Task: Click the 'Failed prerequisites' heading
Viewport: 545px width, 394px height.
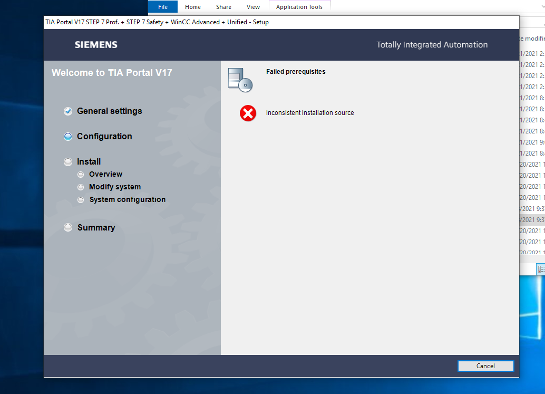Action: [x=296, y=72]
